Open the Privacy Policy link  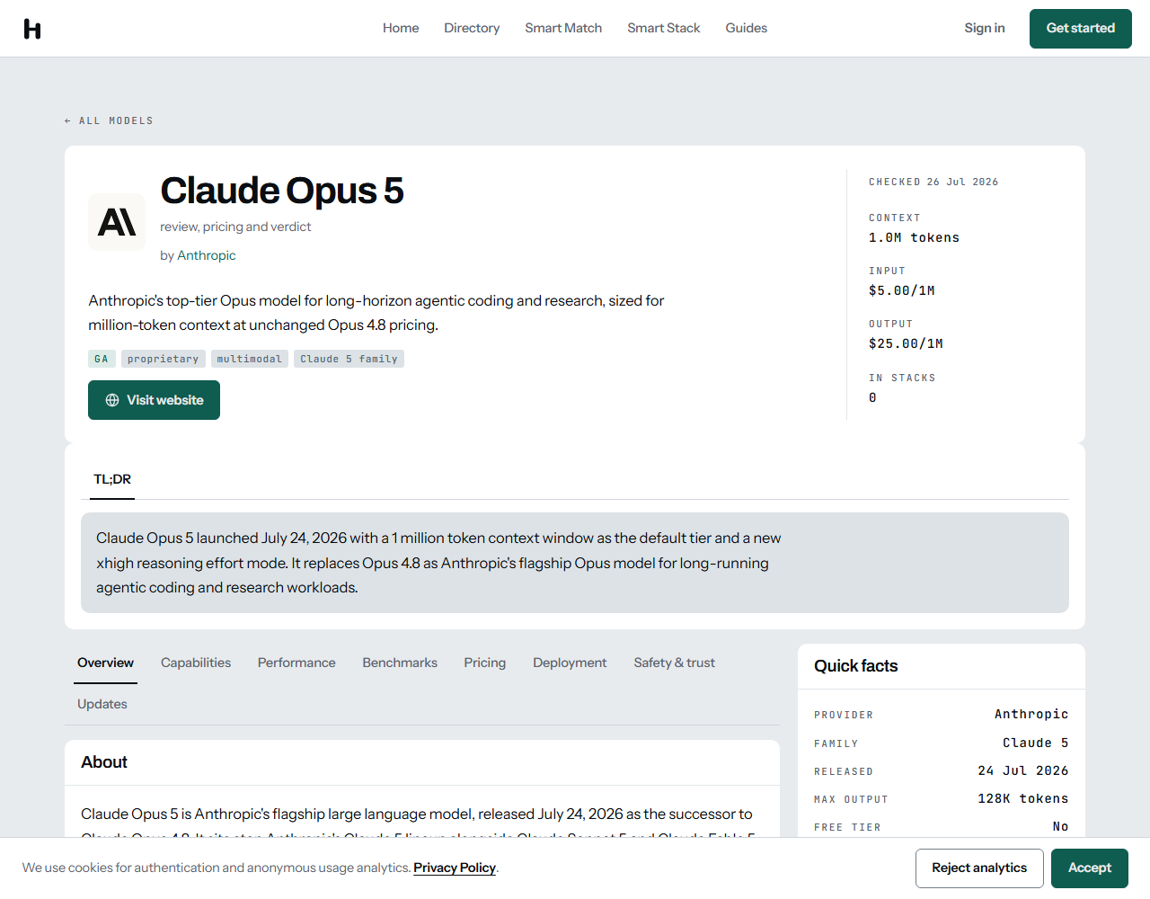(455, 868)
